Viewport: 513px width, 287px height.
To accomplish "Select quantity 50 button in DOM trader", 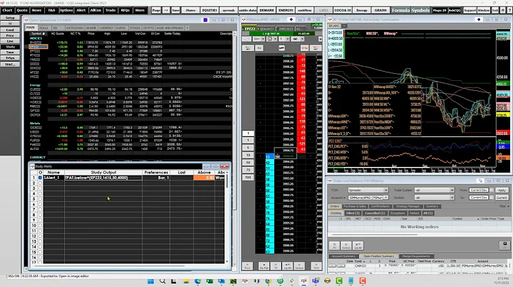I will [248, 163].
